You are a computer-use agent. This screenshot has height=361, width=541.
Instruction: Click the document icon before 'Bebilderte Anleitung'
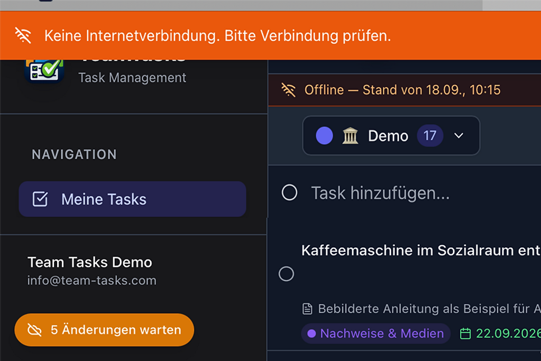307,309
